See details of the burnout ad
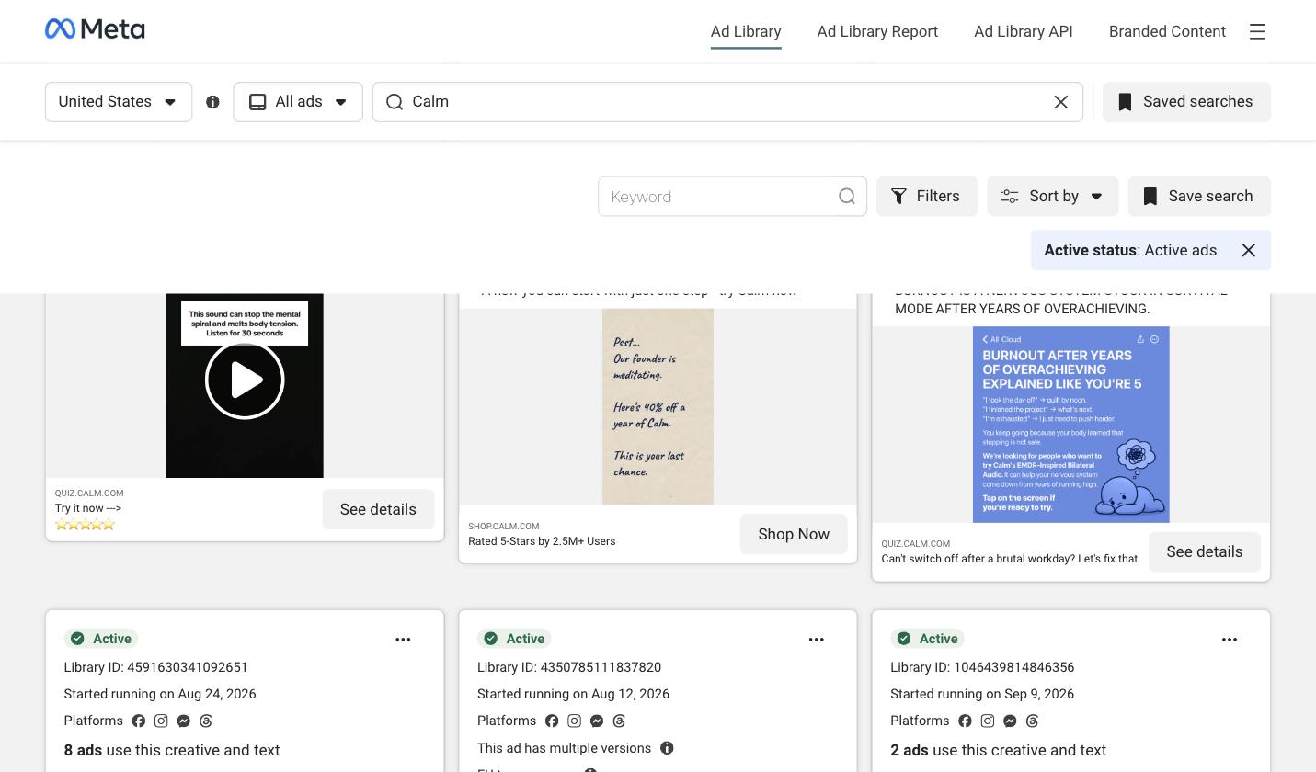The width and height of the screenshot is (1316, 772). [x=1205, y=551]
